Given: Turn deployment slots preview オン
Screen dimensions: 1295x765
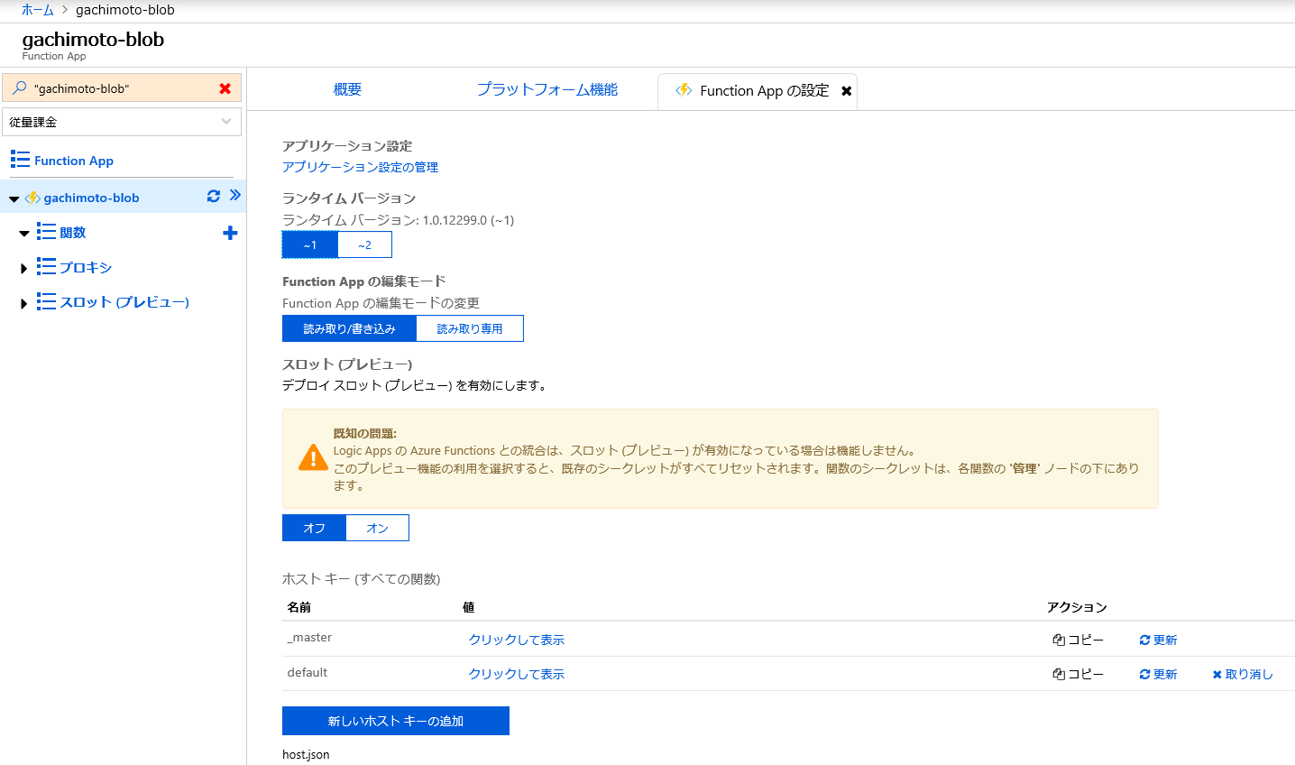Looking at the screenshot, I should (377, 527).
